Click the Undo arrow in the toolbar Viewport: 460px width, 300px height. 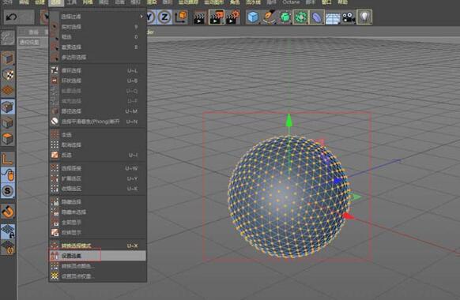tap(11, 17)
